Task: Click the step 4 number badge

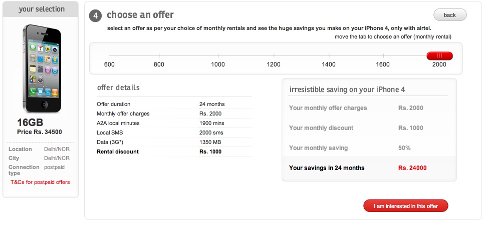Action: (95, 16)
